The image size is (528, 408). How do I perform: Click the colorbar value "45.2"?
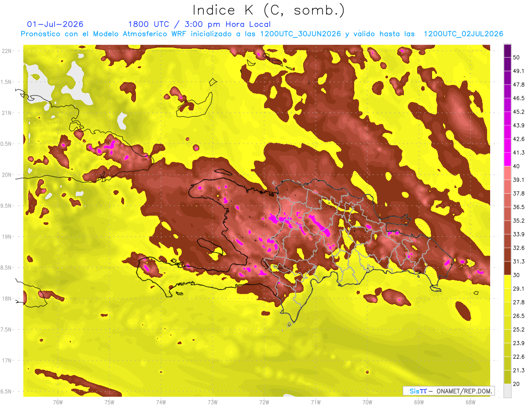pyautogui.click(x=519, y=112)
